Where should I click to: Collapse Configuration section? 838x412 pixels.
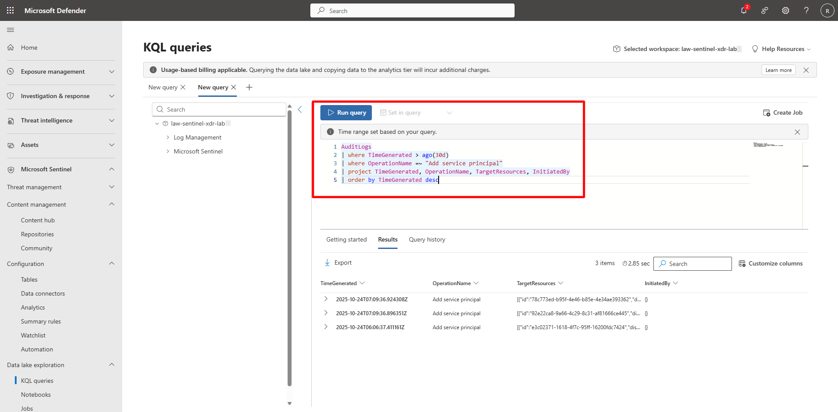pos(112,264)
